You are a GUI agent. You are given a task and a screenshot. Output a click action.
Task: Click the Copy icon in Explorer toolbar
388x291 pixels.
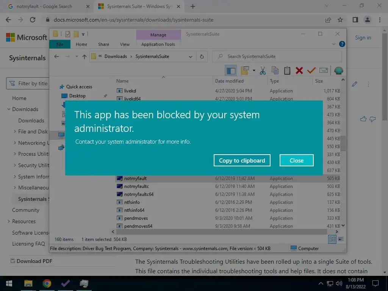coord(275,70)
